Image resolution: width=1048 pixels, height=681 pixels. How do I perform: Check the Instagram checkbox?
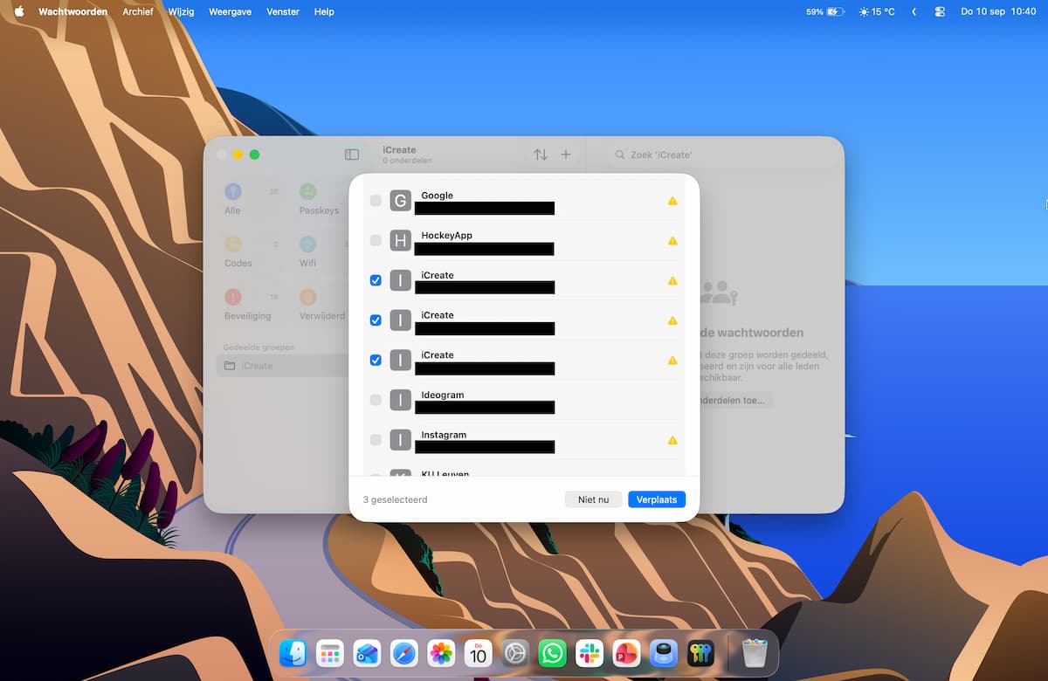pos(376,440)
